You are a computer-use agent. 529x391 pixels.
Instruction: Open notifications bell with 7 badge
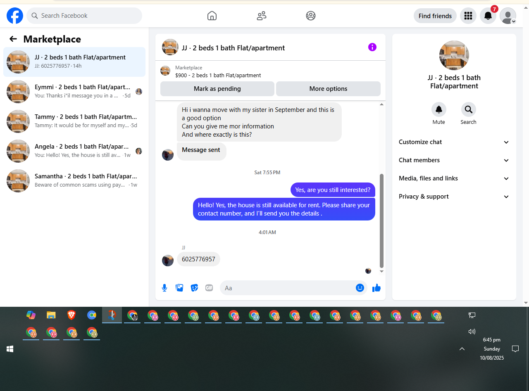click(x=488, y=16)
